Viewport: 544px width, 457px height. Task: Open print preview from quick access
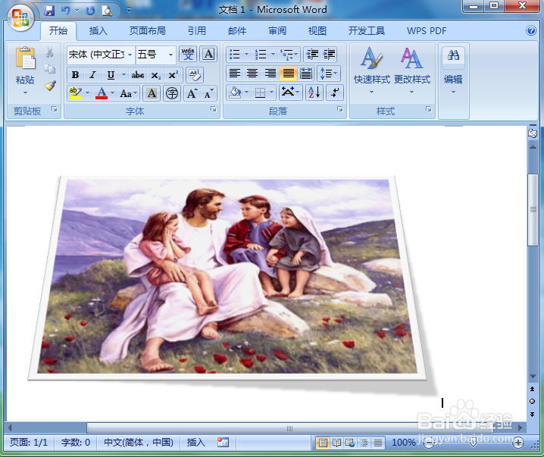(107, 11)
